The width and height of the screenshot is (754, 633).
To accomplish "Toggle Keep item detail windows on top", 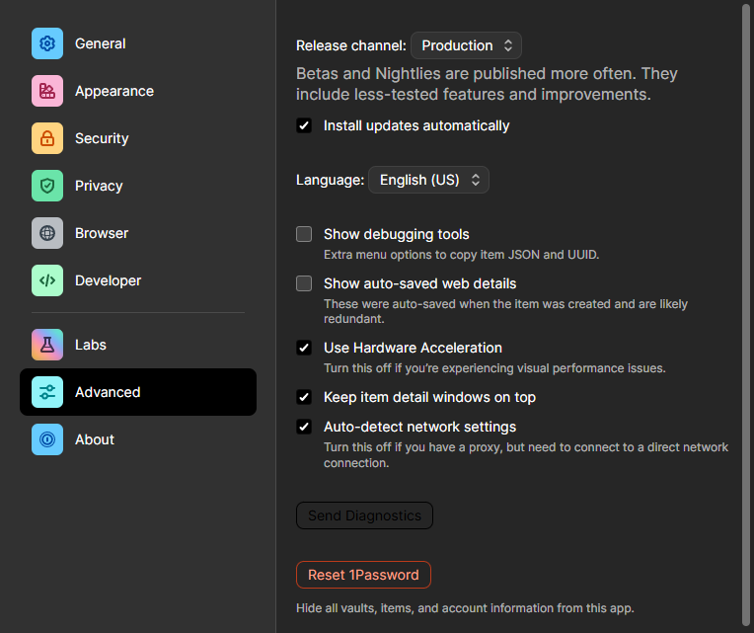I will (x=304, y=397).
